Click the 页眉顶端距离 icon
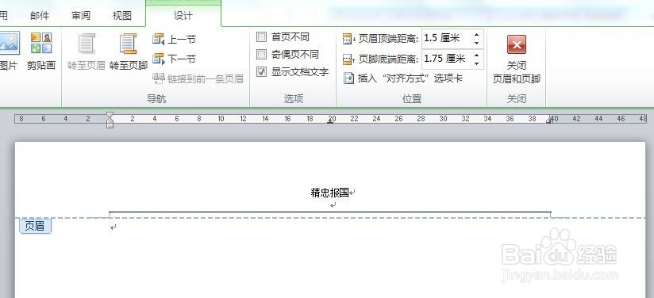This screenshot has height=298, width=654. [x=348, y=39]
